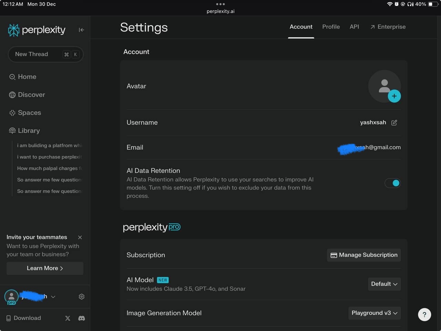Click the perplexity.ai URL text
Viewport: 441px width, 331px height.
pos(220,11)
